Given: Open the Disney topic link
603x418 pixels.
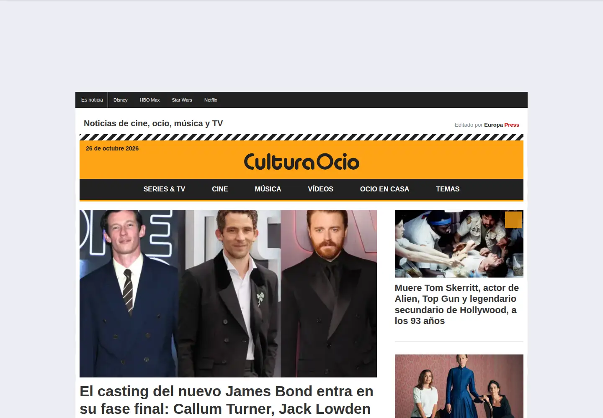Looking at the screenshot, I should tap(120, 100).
